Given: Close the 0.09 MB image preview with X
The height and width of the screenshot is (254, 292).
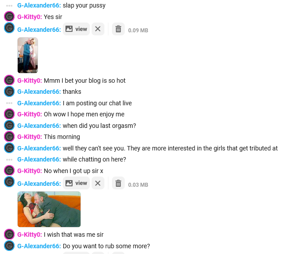Looking at the screenshot, I should coord(98,29).
